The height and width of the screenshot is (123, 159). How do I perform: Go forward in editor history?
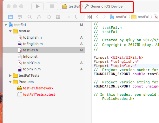coord(104,17)
